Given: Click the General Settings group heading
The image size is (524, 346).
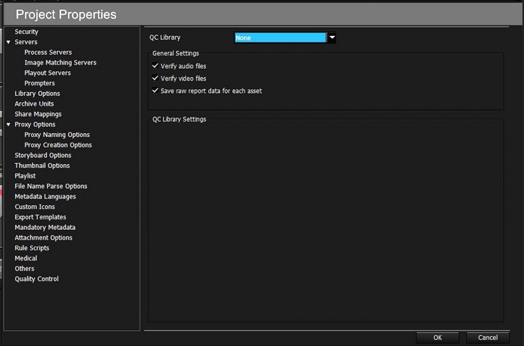Looking at the screenshot, I should [176, 53].
